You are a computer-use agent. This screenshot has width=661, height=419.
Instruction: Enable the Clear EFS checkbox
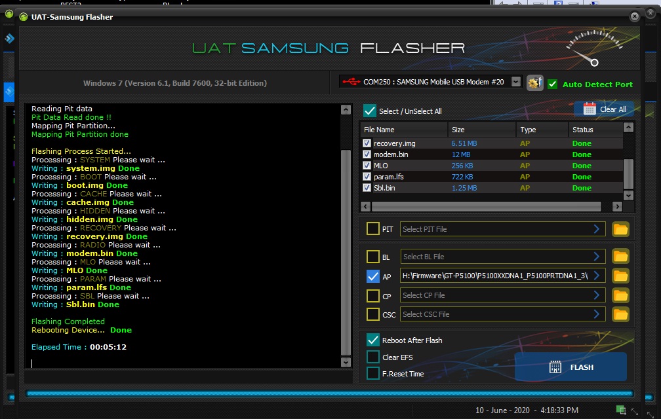tap(372, 357)
